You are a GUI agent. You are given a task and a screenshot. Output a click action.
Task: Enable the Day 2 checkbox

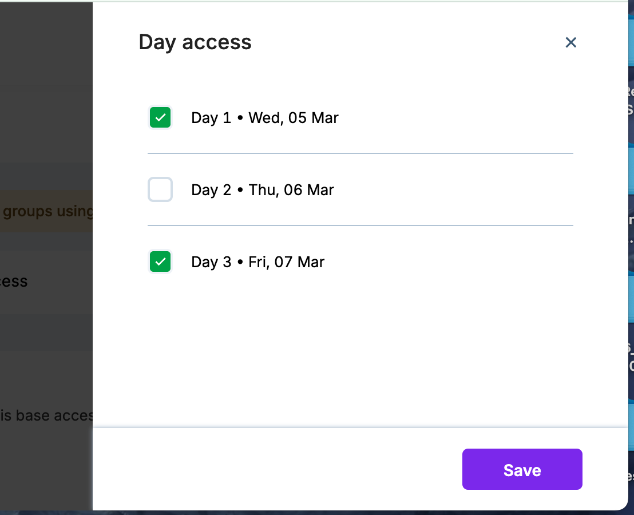[160, 190]
